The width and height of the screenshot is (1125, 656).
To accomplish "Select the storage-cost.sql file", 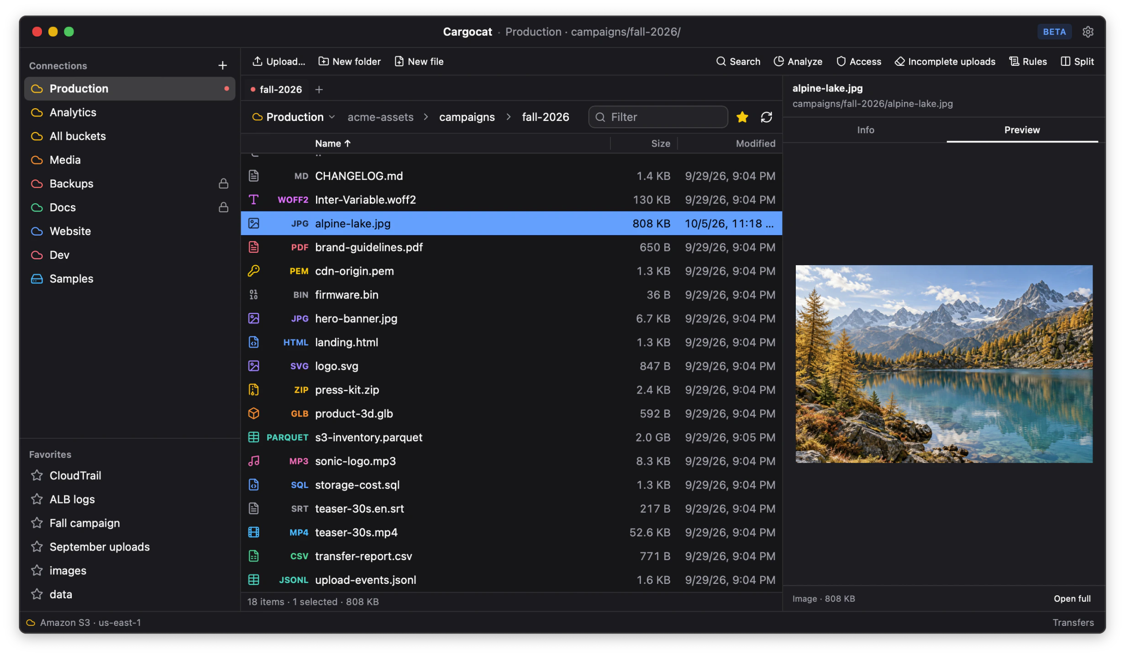I will coord(511,485).
